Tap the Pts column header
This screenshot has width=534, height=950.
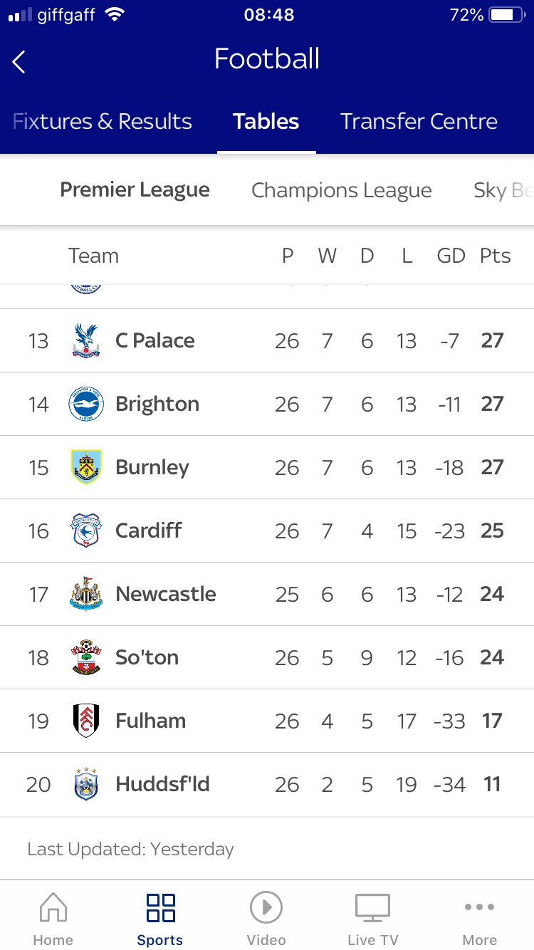(x=495, y=256)
